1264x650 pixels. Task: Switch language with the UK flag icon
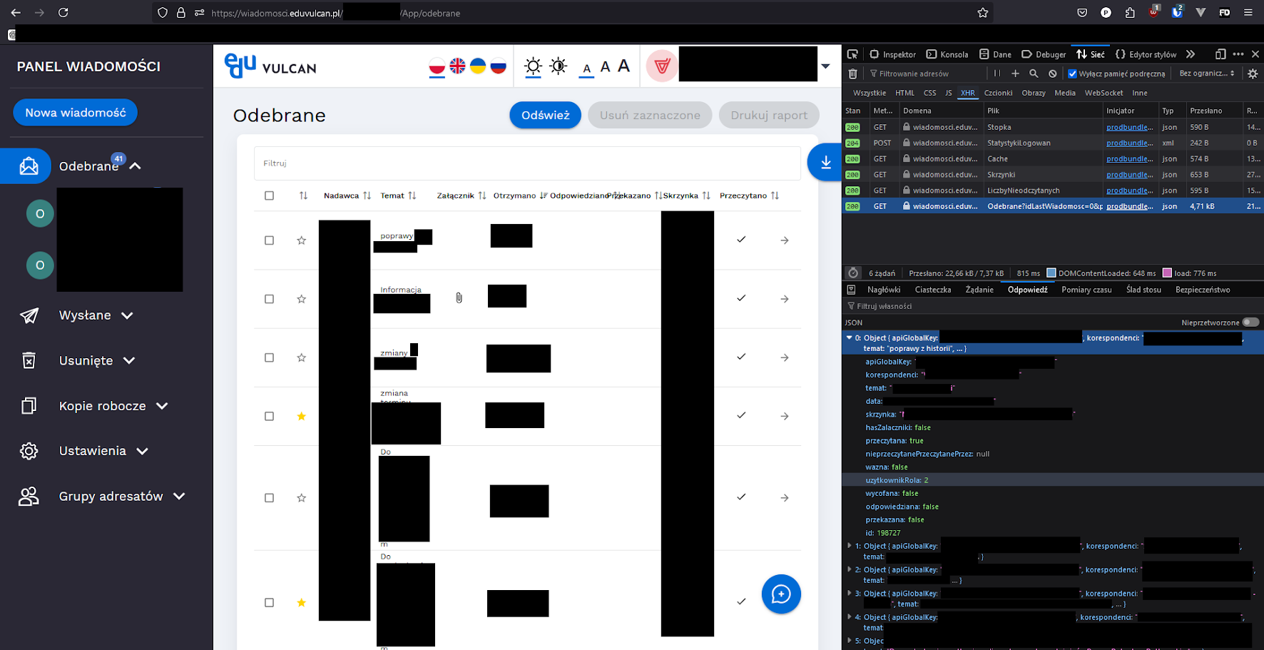[x=457, y=66]
